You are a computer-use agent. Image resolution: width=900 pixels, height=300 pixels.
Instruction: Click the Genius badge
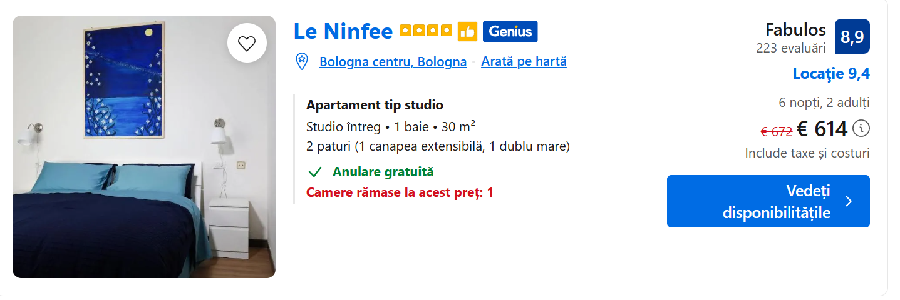[510, 31]
